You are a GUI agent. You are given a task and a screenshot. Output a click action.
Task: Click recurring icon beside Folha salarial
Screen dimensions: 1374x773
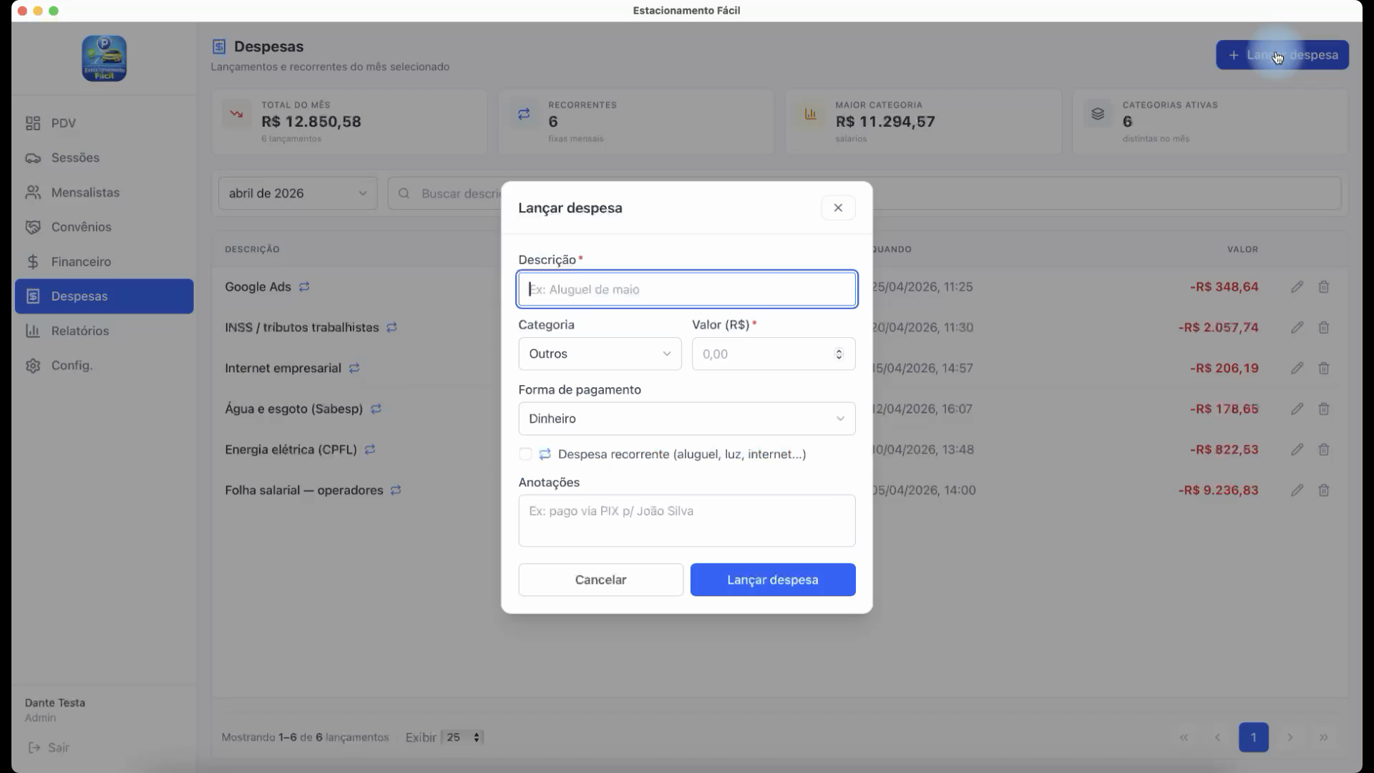coord(396,490)
